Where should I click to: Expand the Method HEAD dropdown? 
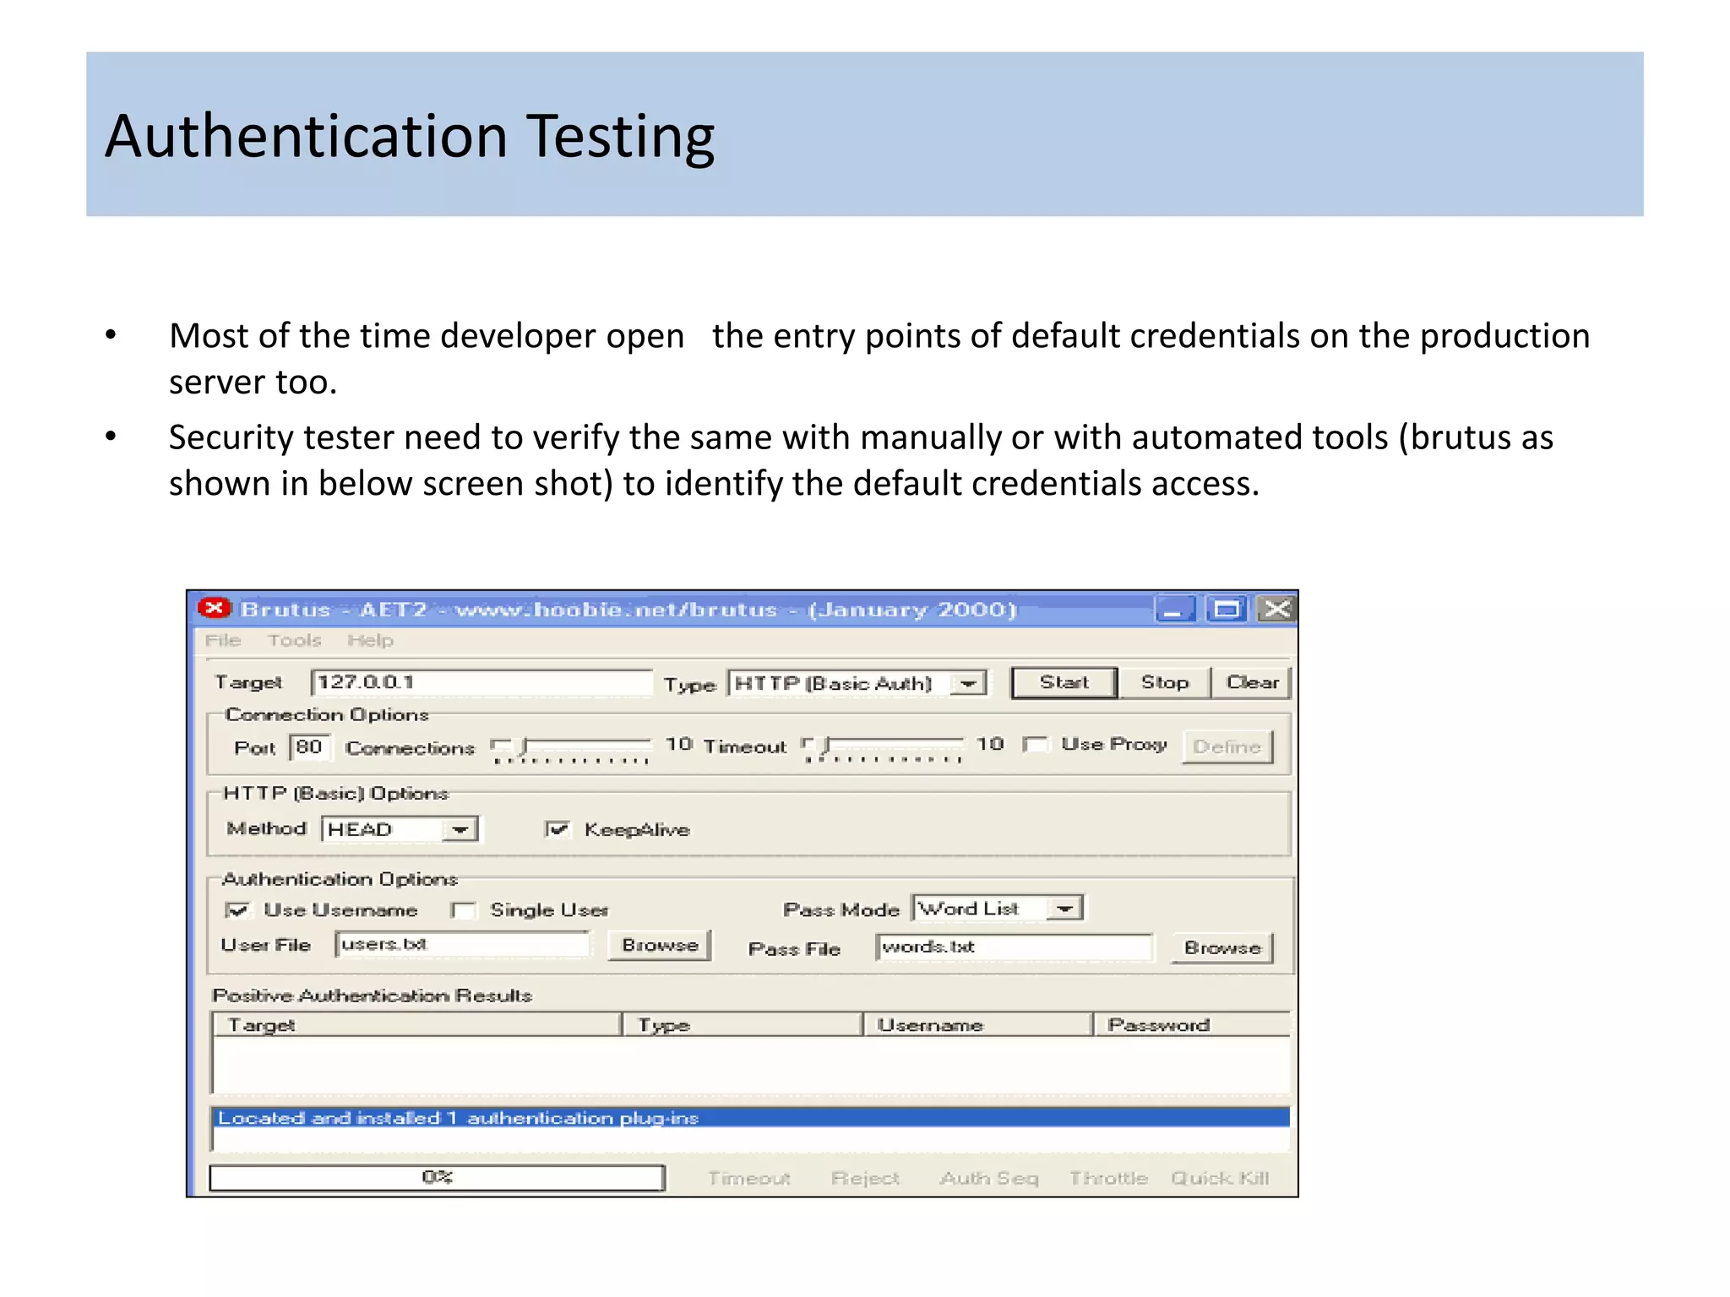[460, 829]
